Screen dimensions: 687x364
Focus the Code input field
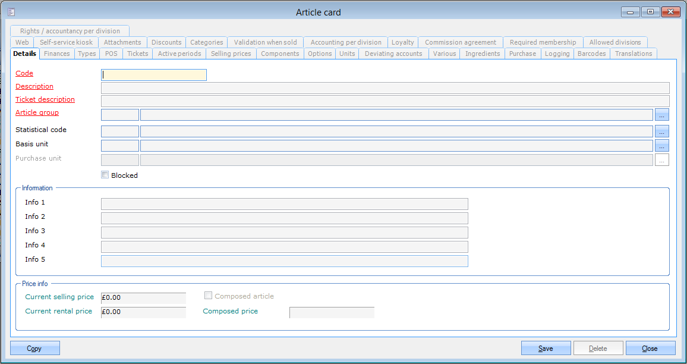[x=155, y=75]
